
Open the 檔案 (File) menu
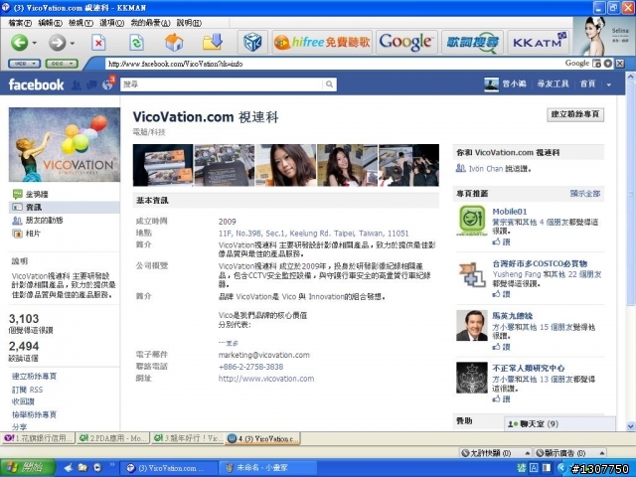coord(20,23)
